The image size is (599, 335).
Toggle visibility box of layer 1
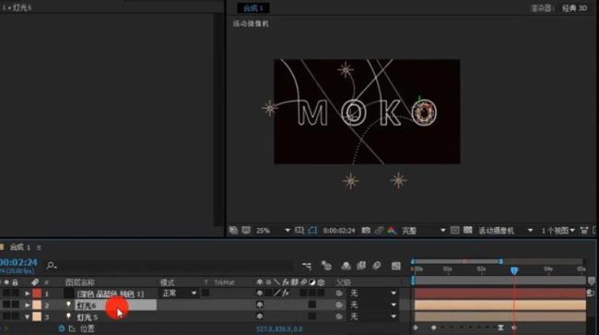6,293
